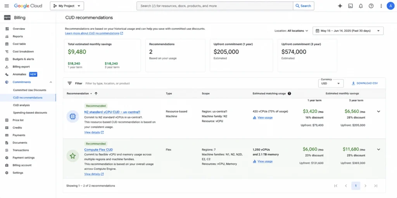Image resolution: width=397 pixels, height=198 pixels.
Task: Collapse the Commitments sidebar section
Action: [51, 82]
